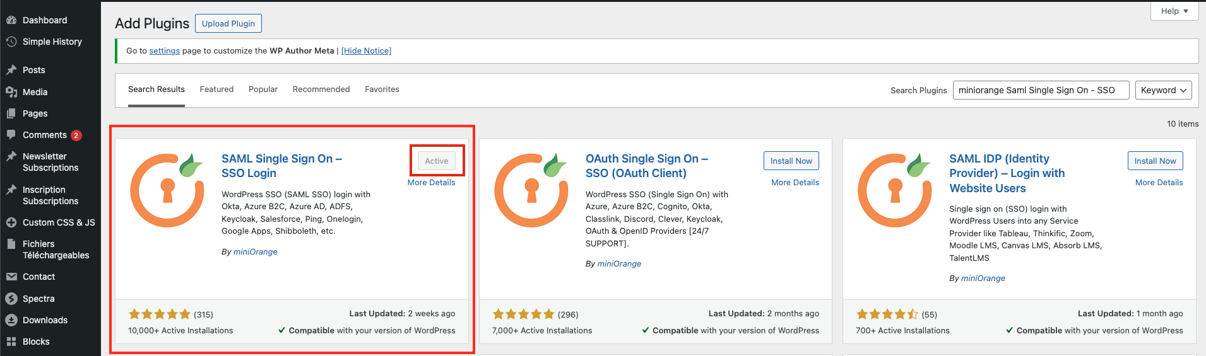Click the Inscription Subscriptions pin icon

tap(11, 190)
